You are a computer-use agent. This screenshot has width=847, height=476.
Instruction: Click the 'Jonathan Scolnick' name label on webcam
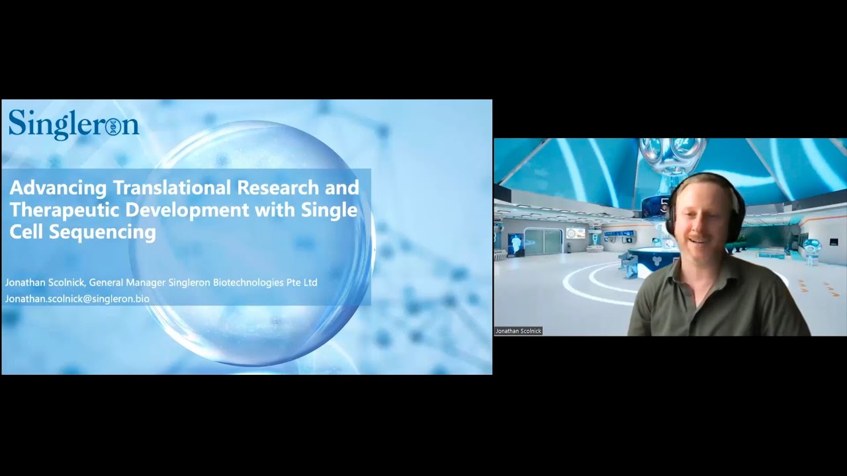pos(518,331)
